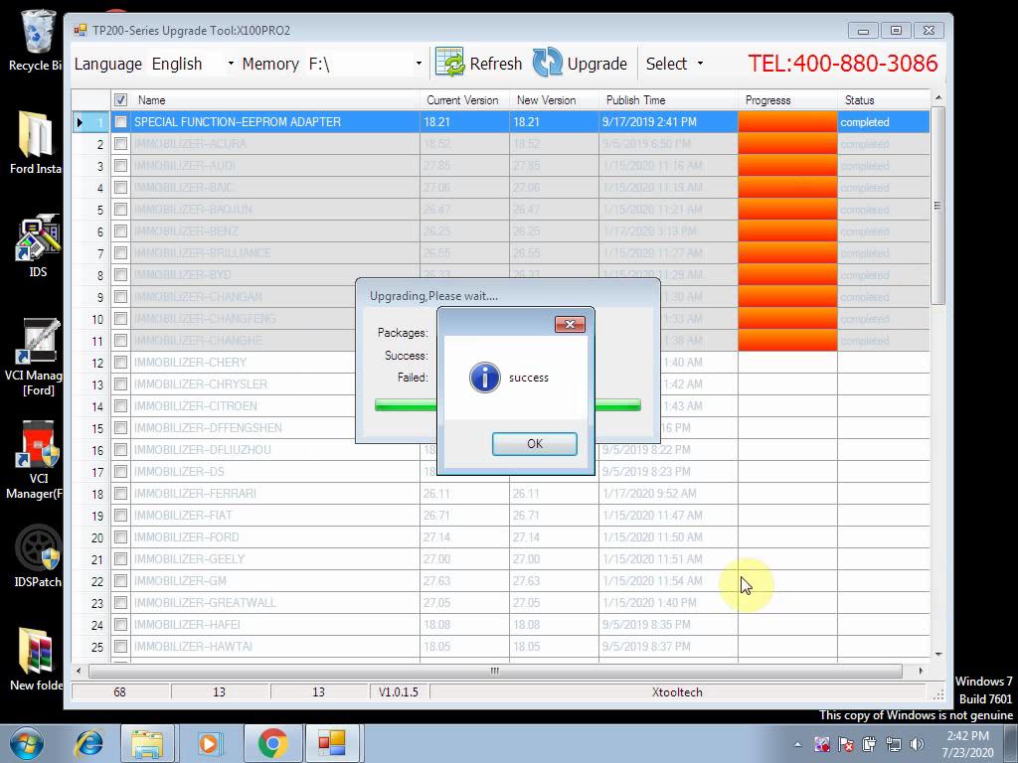Select VCI Manager [Ford] desktop shortcut
The image size is (1018, 763).
[37, 357]
